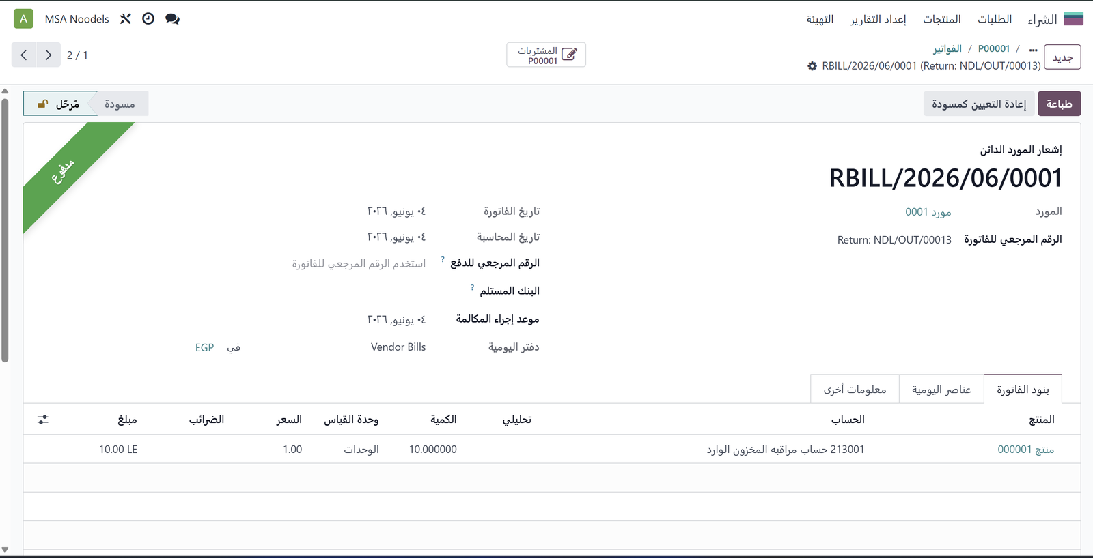Click the vertical scrollbar thumb
This screenshot has height=558, width=1093.
coord(5,230)
